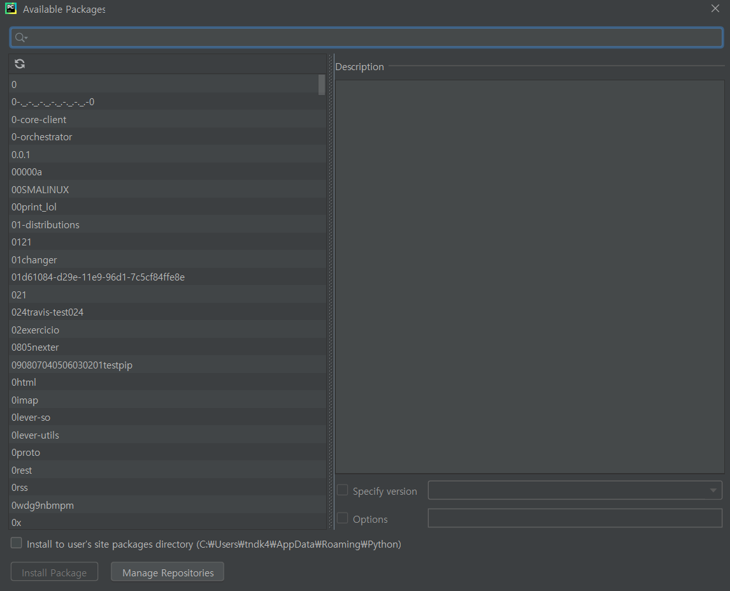Enable the Specify version checkbox
Viewport: 730px width, 591px height.
342,490
